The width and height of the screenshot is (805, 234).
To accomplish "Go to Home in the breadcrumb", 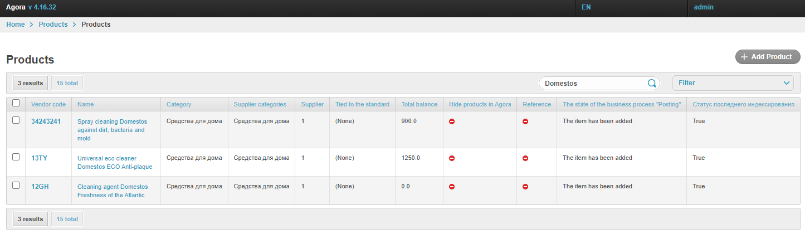I will [16, 25].
